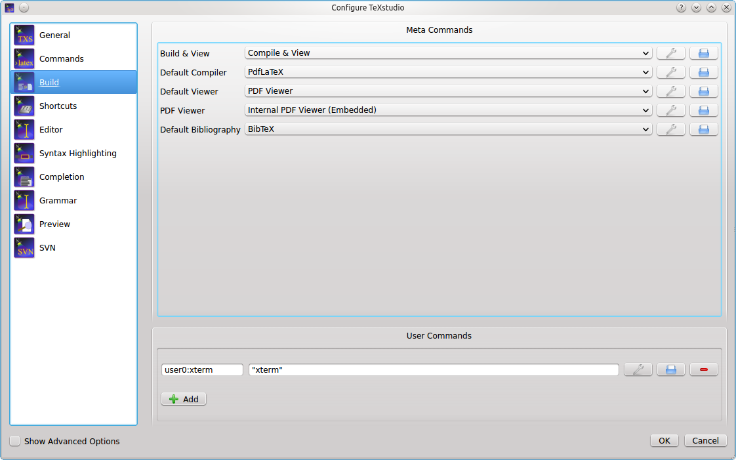
Task: Expand the PDF Viewer dropdown
Action: point(448,110)
